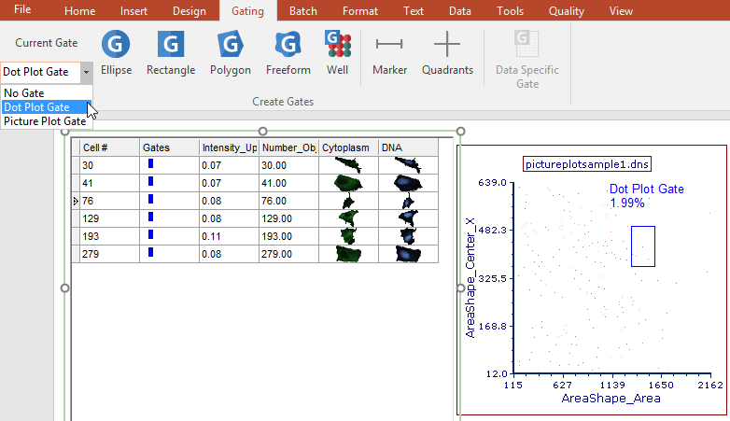
Task: Select the blue rectangle gate on dot plot
Action: pos(642,246)
